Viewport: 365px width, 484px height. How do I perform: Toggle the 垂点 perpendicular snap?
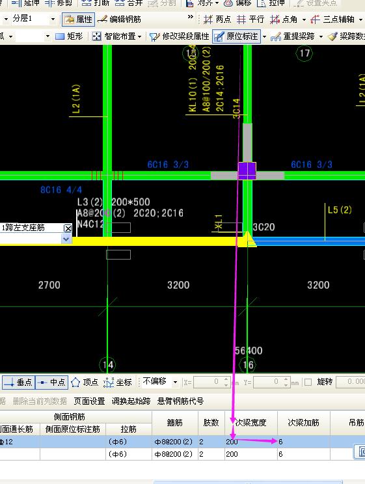[x=18, y=382]
